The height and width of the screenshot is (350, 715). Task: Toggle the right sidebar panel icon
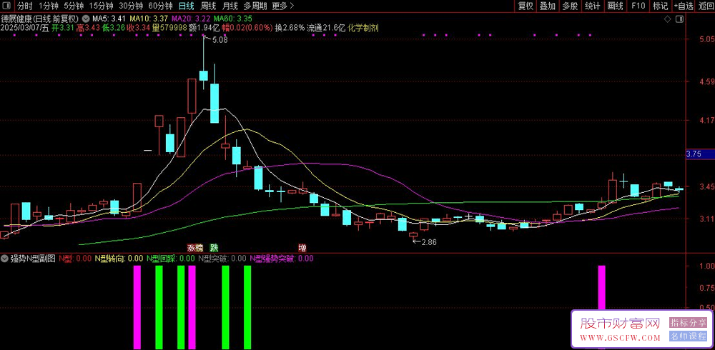pos(679,19)
